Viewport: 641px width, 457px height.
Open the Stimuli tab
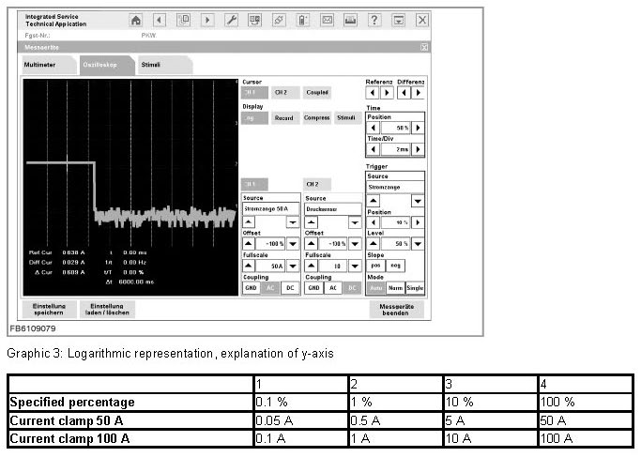(x=150, y=66)
